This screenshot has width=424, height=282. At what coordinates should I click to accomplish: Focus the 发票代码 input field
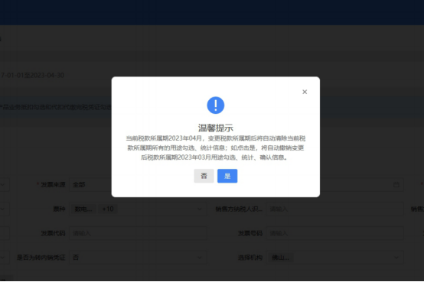(138, 233)
